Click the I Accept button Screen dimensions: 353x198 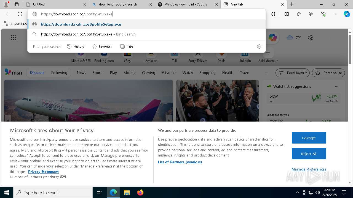coord(309,138)
